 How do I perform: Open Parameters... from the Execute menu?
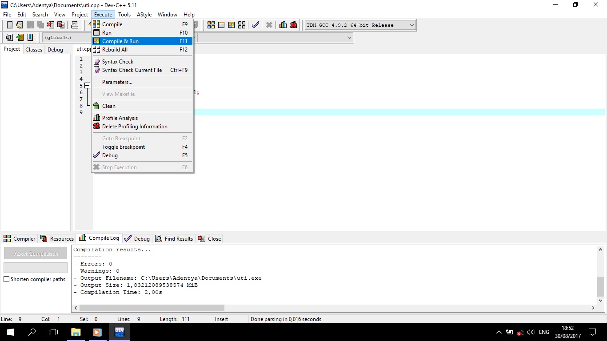pyautogui.click(x=117, y=82)
